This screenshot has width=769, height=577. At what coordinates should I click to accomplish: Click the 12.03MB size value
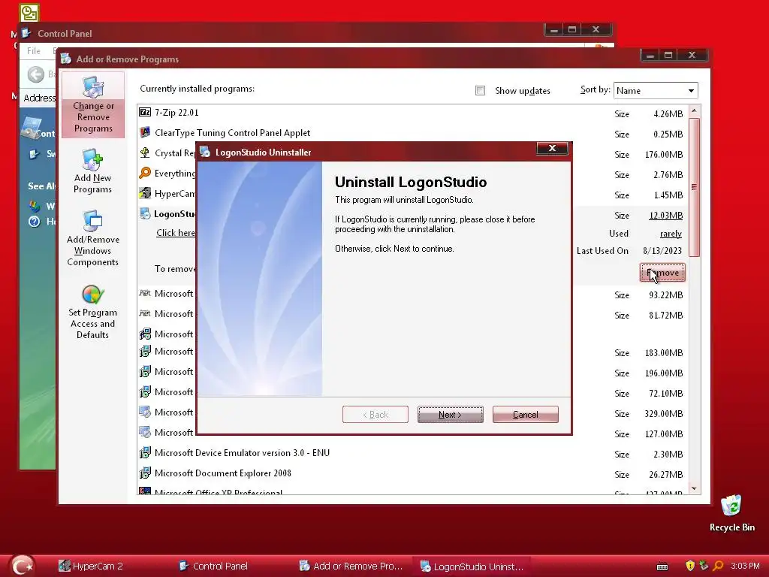665,216
